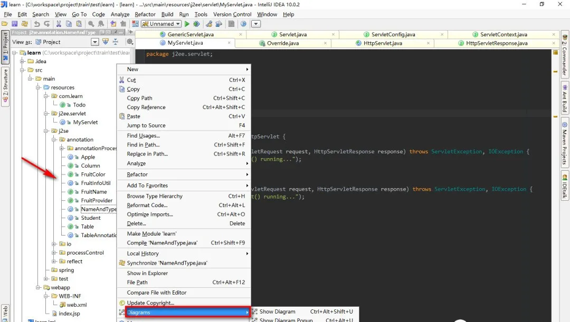Click the Save All toolbar icon

(x=15, y=24)
